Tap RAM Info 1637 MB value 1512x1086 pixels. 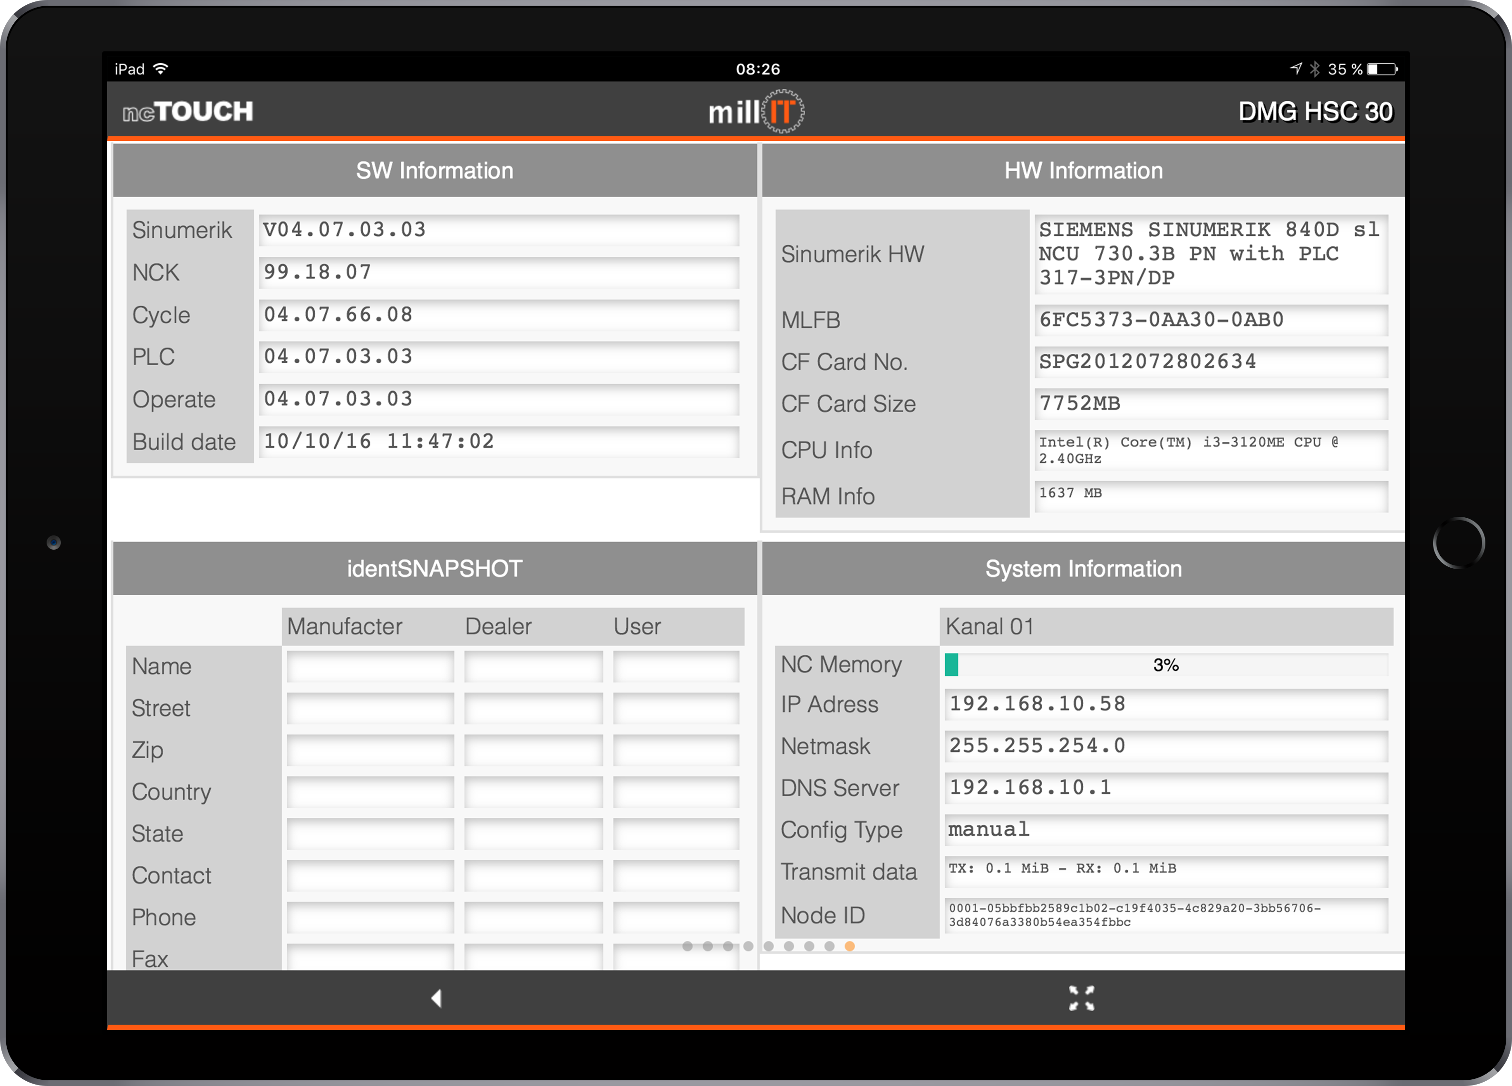(x=1211, y=497)
